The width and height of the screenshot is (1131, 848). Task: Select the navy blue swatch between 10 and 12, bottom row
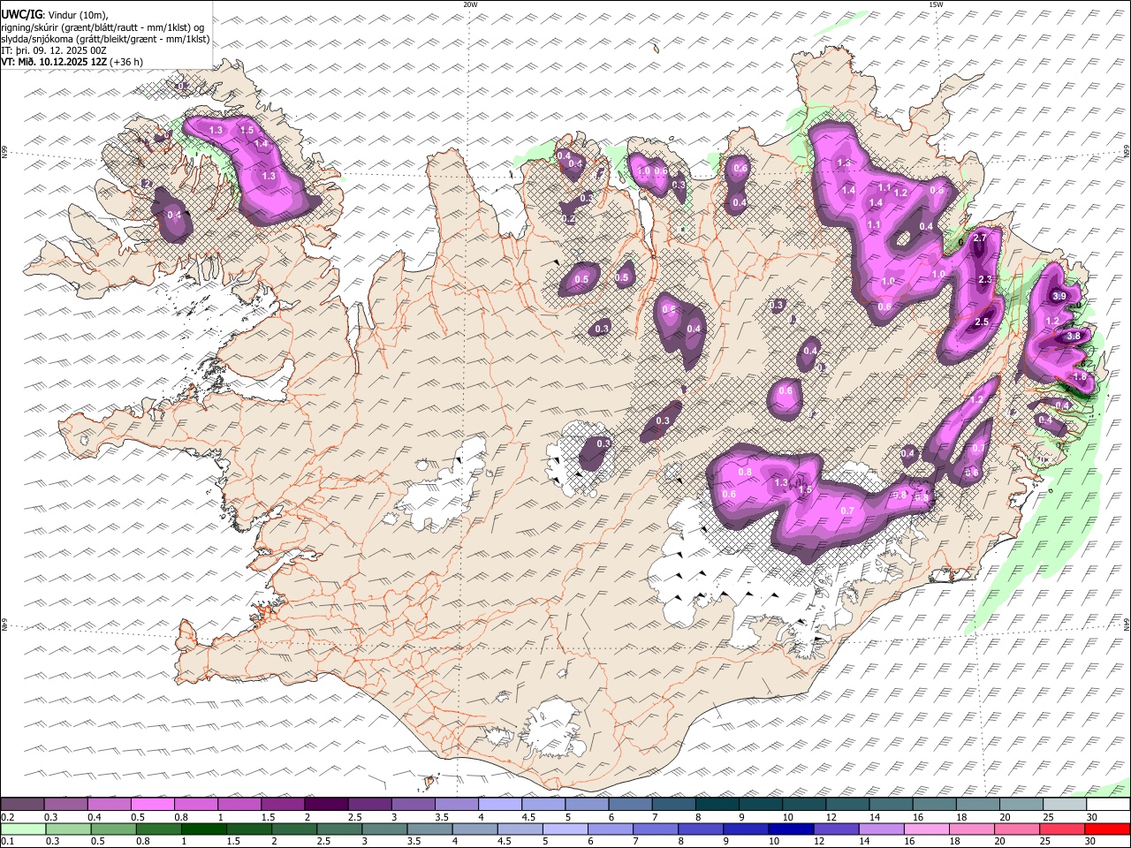[x=791, y=829]
